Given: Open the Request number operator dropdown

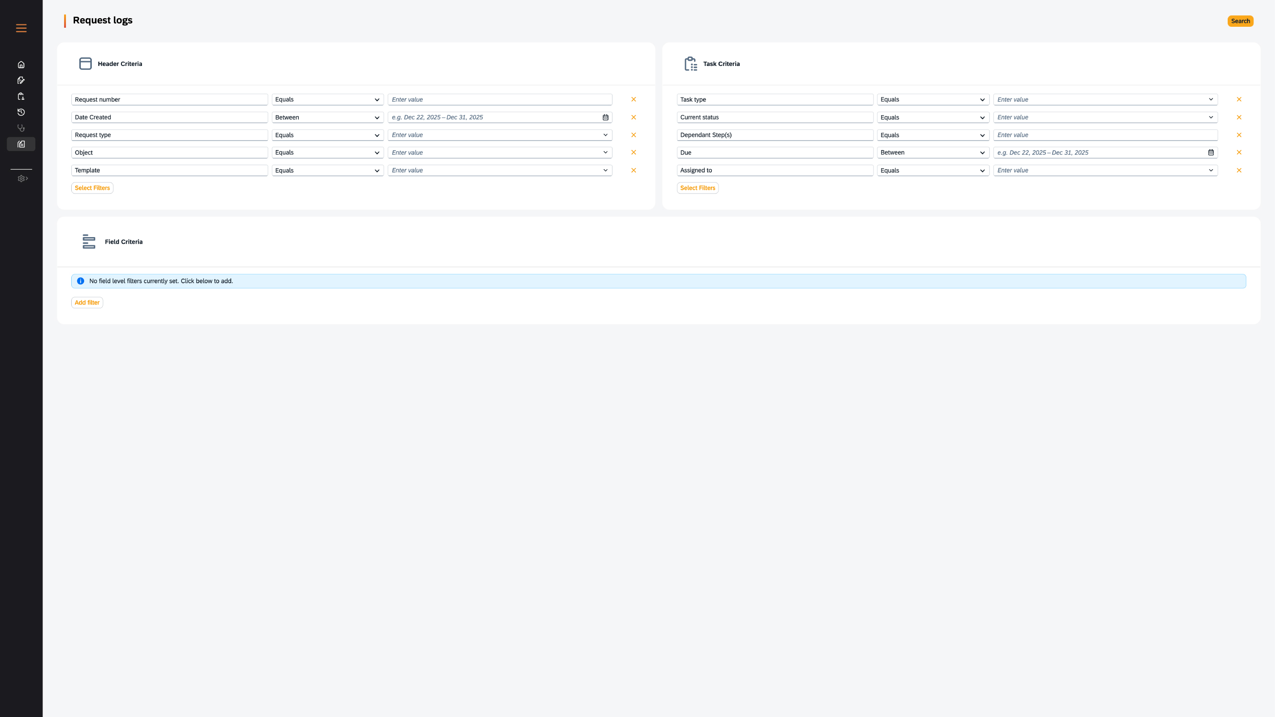Looking at the screenshot, I should click(x=327, y=99).
